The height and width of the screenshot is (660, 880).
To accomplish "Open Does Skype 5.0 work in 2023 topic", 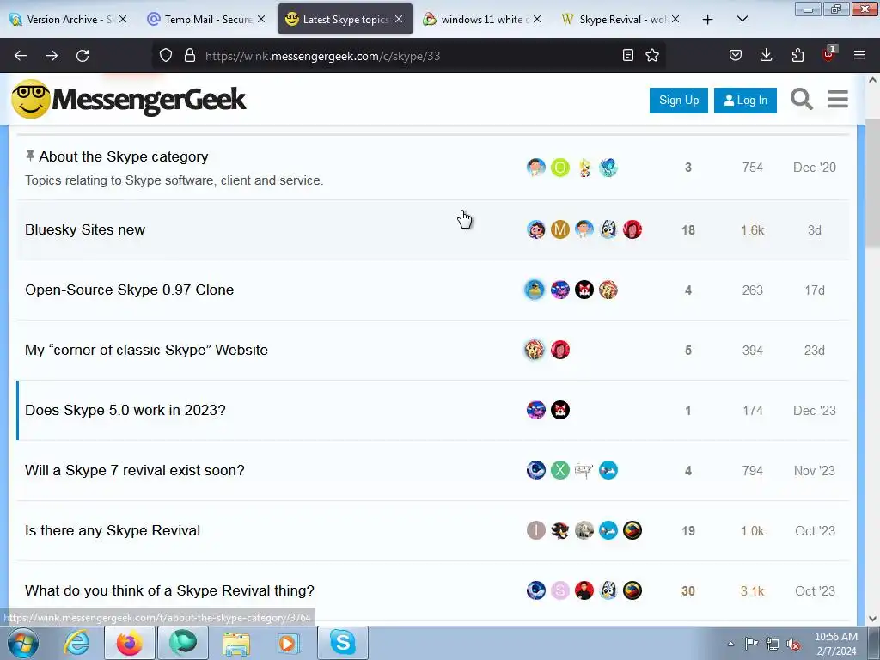I will click(x=125, y=410).
